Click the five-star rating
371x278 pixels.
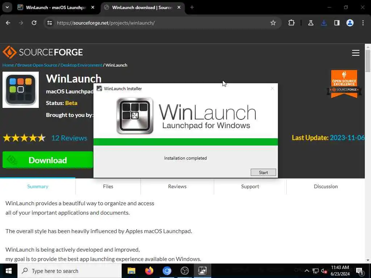coord(24,138)
